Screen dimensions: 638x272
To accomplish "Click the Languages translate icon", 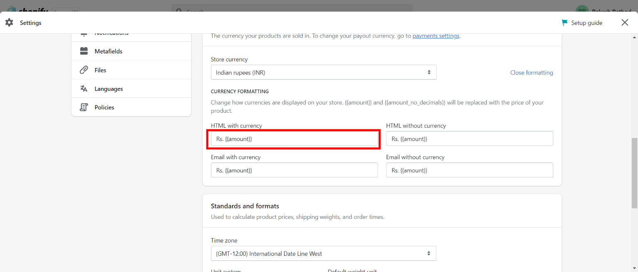I will pyautogui.click(x=84, y=89).
